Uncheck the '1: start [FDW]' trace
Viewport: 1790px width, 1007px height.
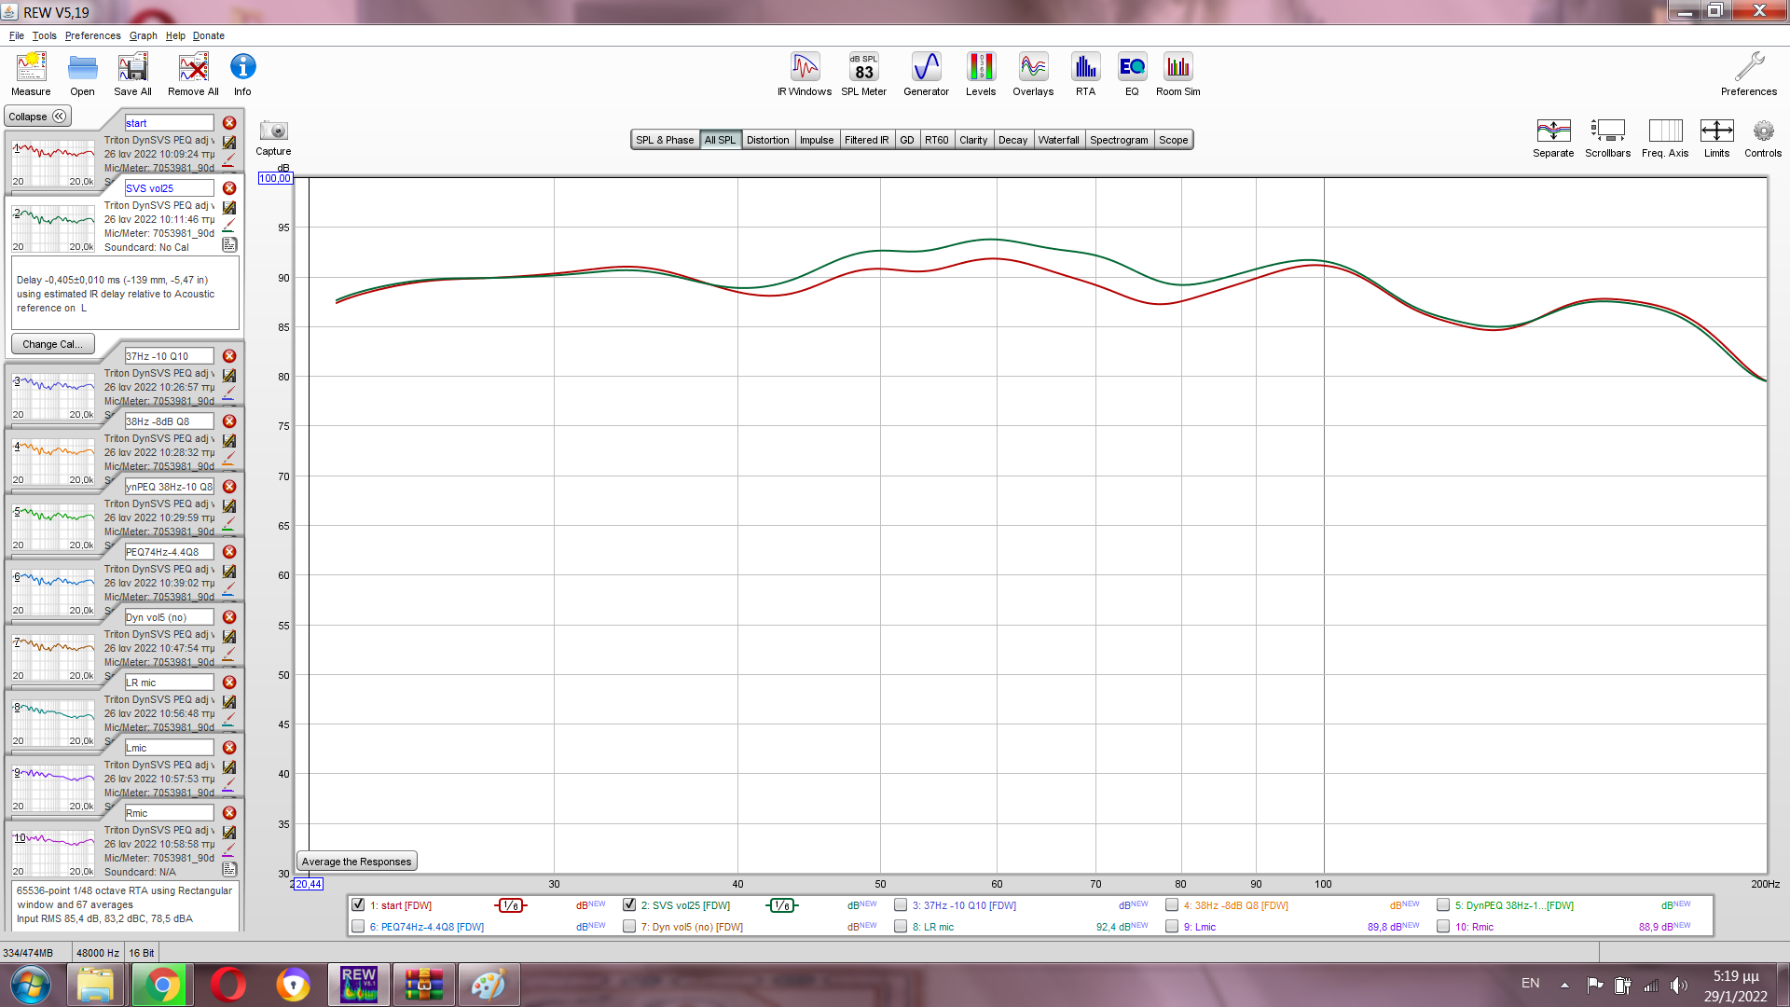tap(358, 904)
